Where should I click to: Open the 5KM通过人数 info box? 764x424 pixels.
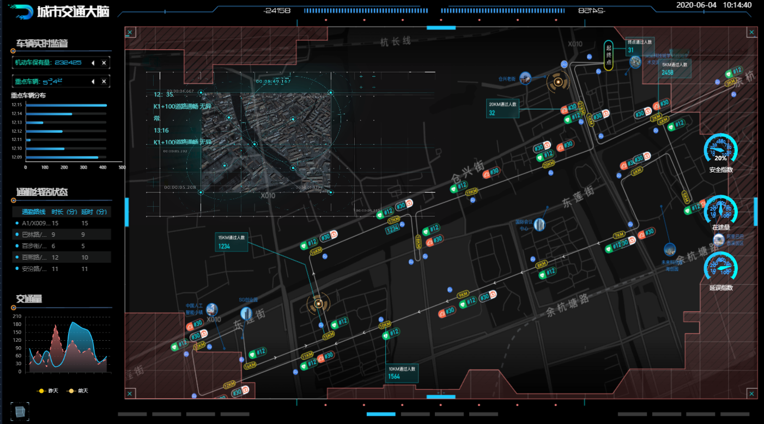pyautogui.click(x=675, y=68)
